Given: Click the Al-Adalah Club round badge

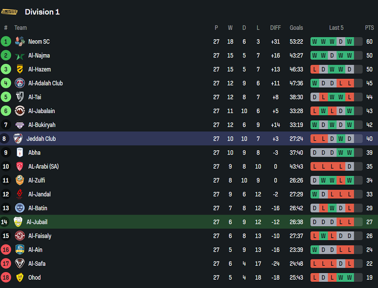Looking at the screenshot, I should point(20,83).
